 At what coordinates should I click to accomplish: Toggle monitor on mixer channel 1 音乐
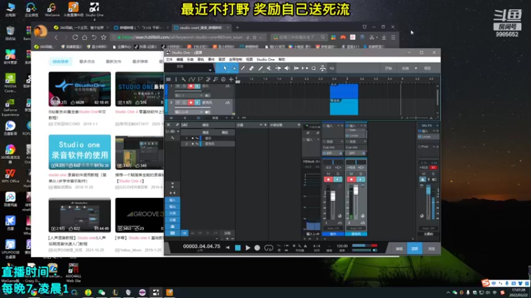click(x=338, y=179)
